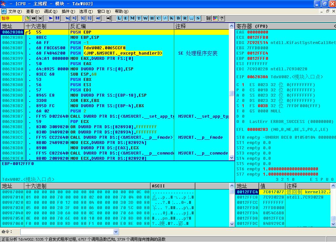
Task: Click the Step into toolbar icon
Action: (68, 18)
